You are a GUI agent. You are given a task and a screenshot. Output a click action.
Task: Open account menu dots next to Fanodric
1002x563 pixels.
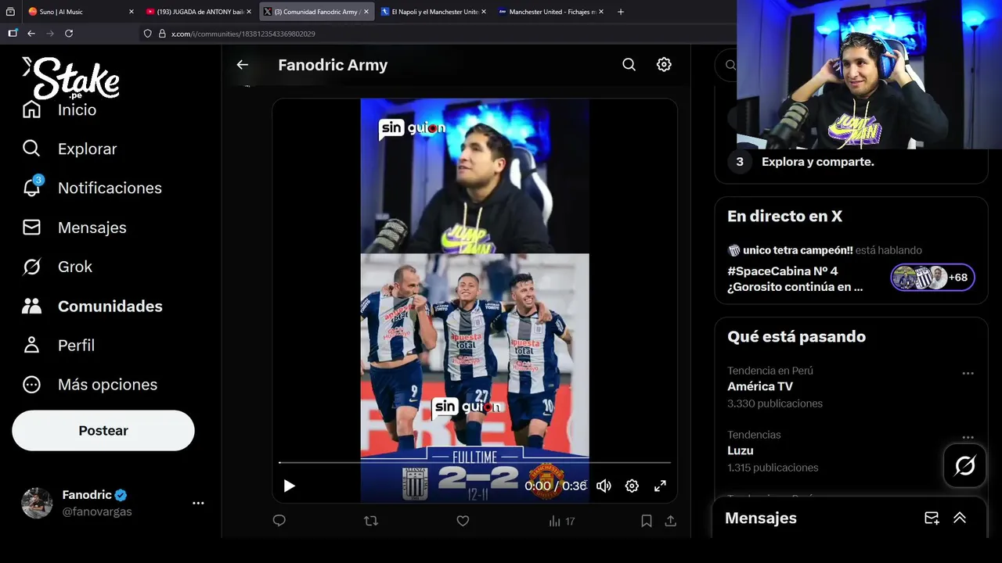click(x=198, y=504)
